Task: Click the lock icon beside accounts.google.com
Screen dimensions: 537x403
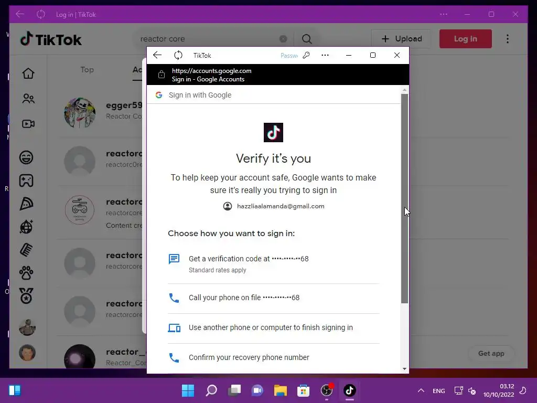Action: [x=162, y=75]
